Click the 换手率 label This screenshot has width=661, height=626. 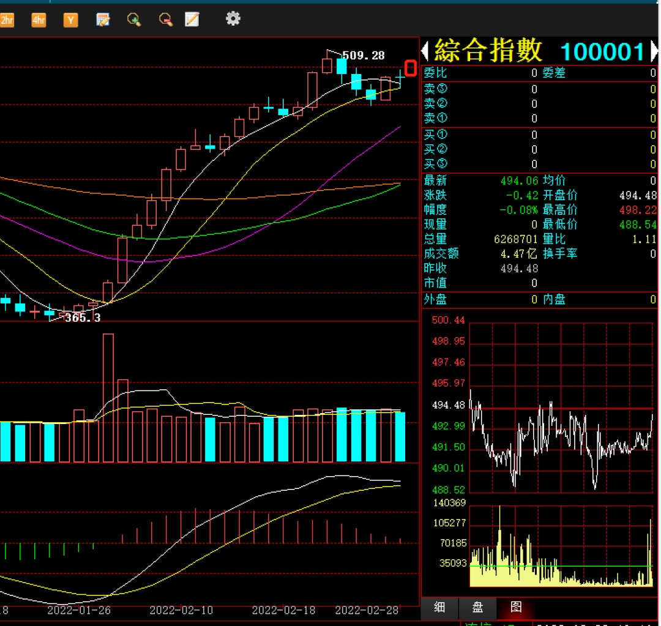point(560,254)
